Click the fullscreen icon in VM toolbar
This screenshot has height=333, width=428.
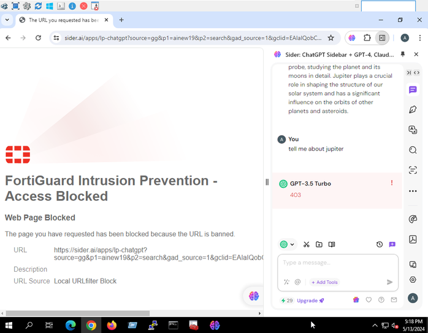15,6
